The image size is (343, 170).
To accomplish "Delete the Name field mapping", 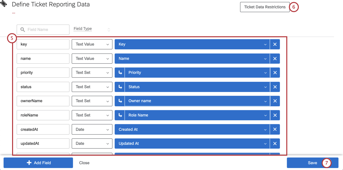I will (275, 59).
